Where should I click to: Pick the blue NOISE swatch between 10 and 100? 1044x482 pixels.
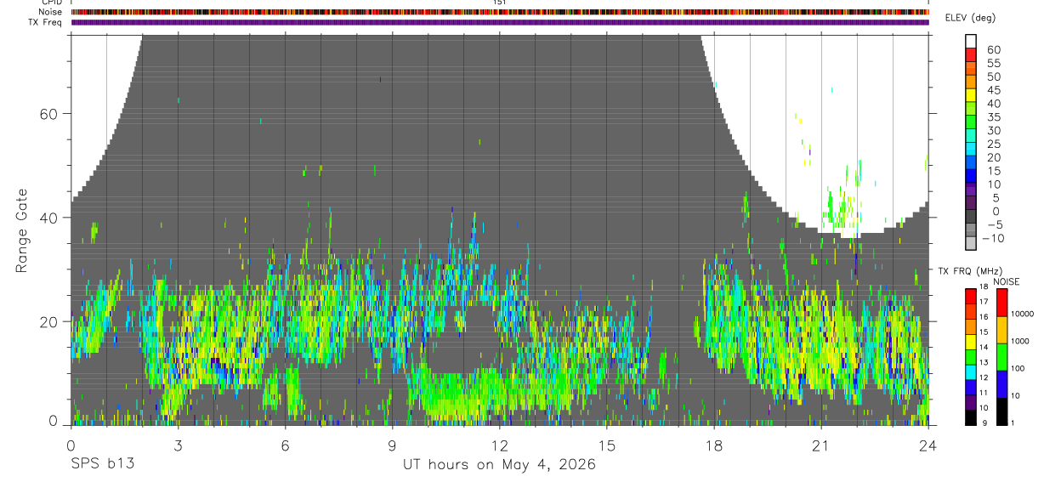pyautogui.click(x=1002, y=383)
